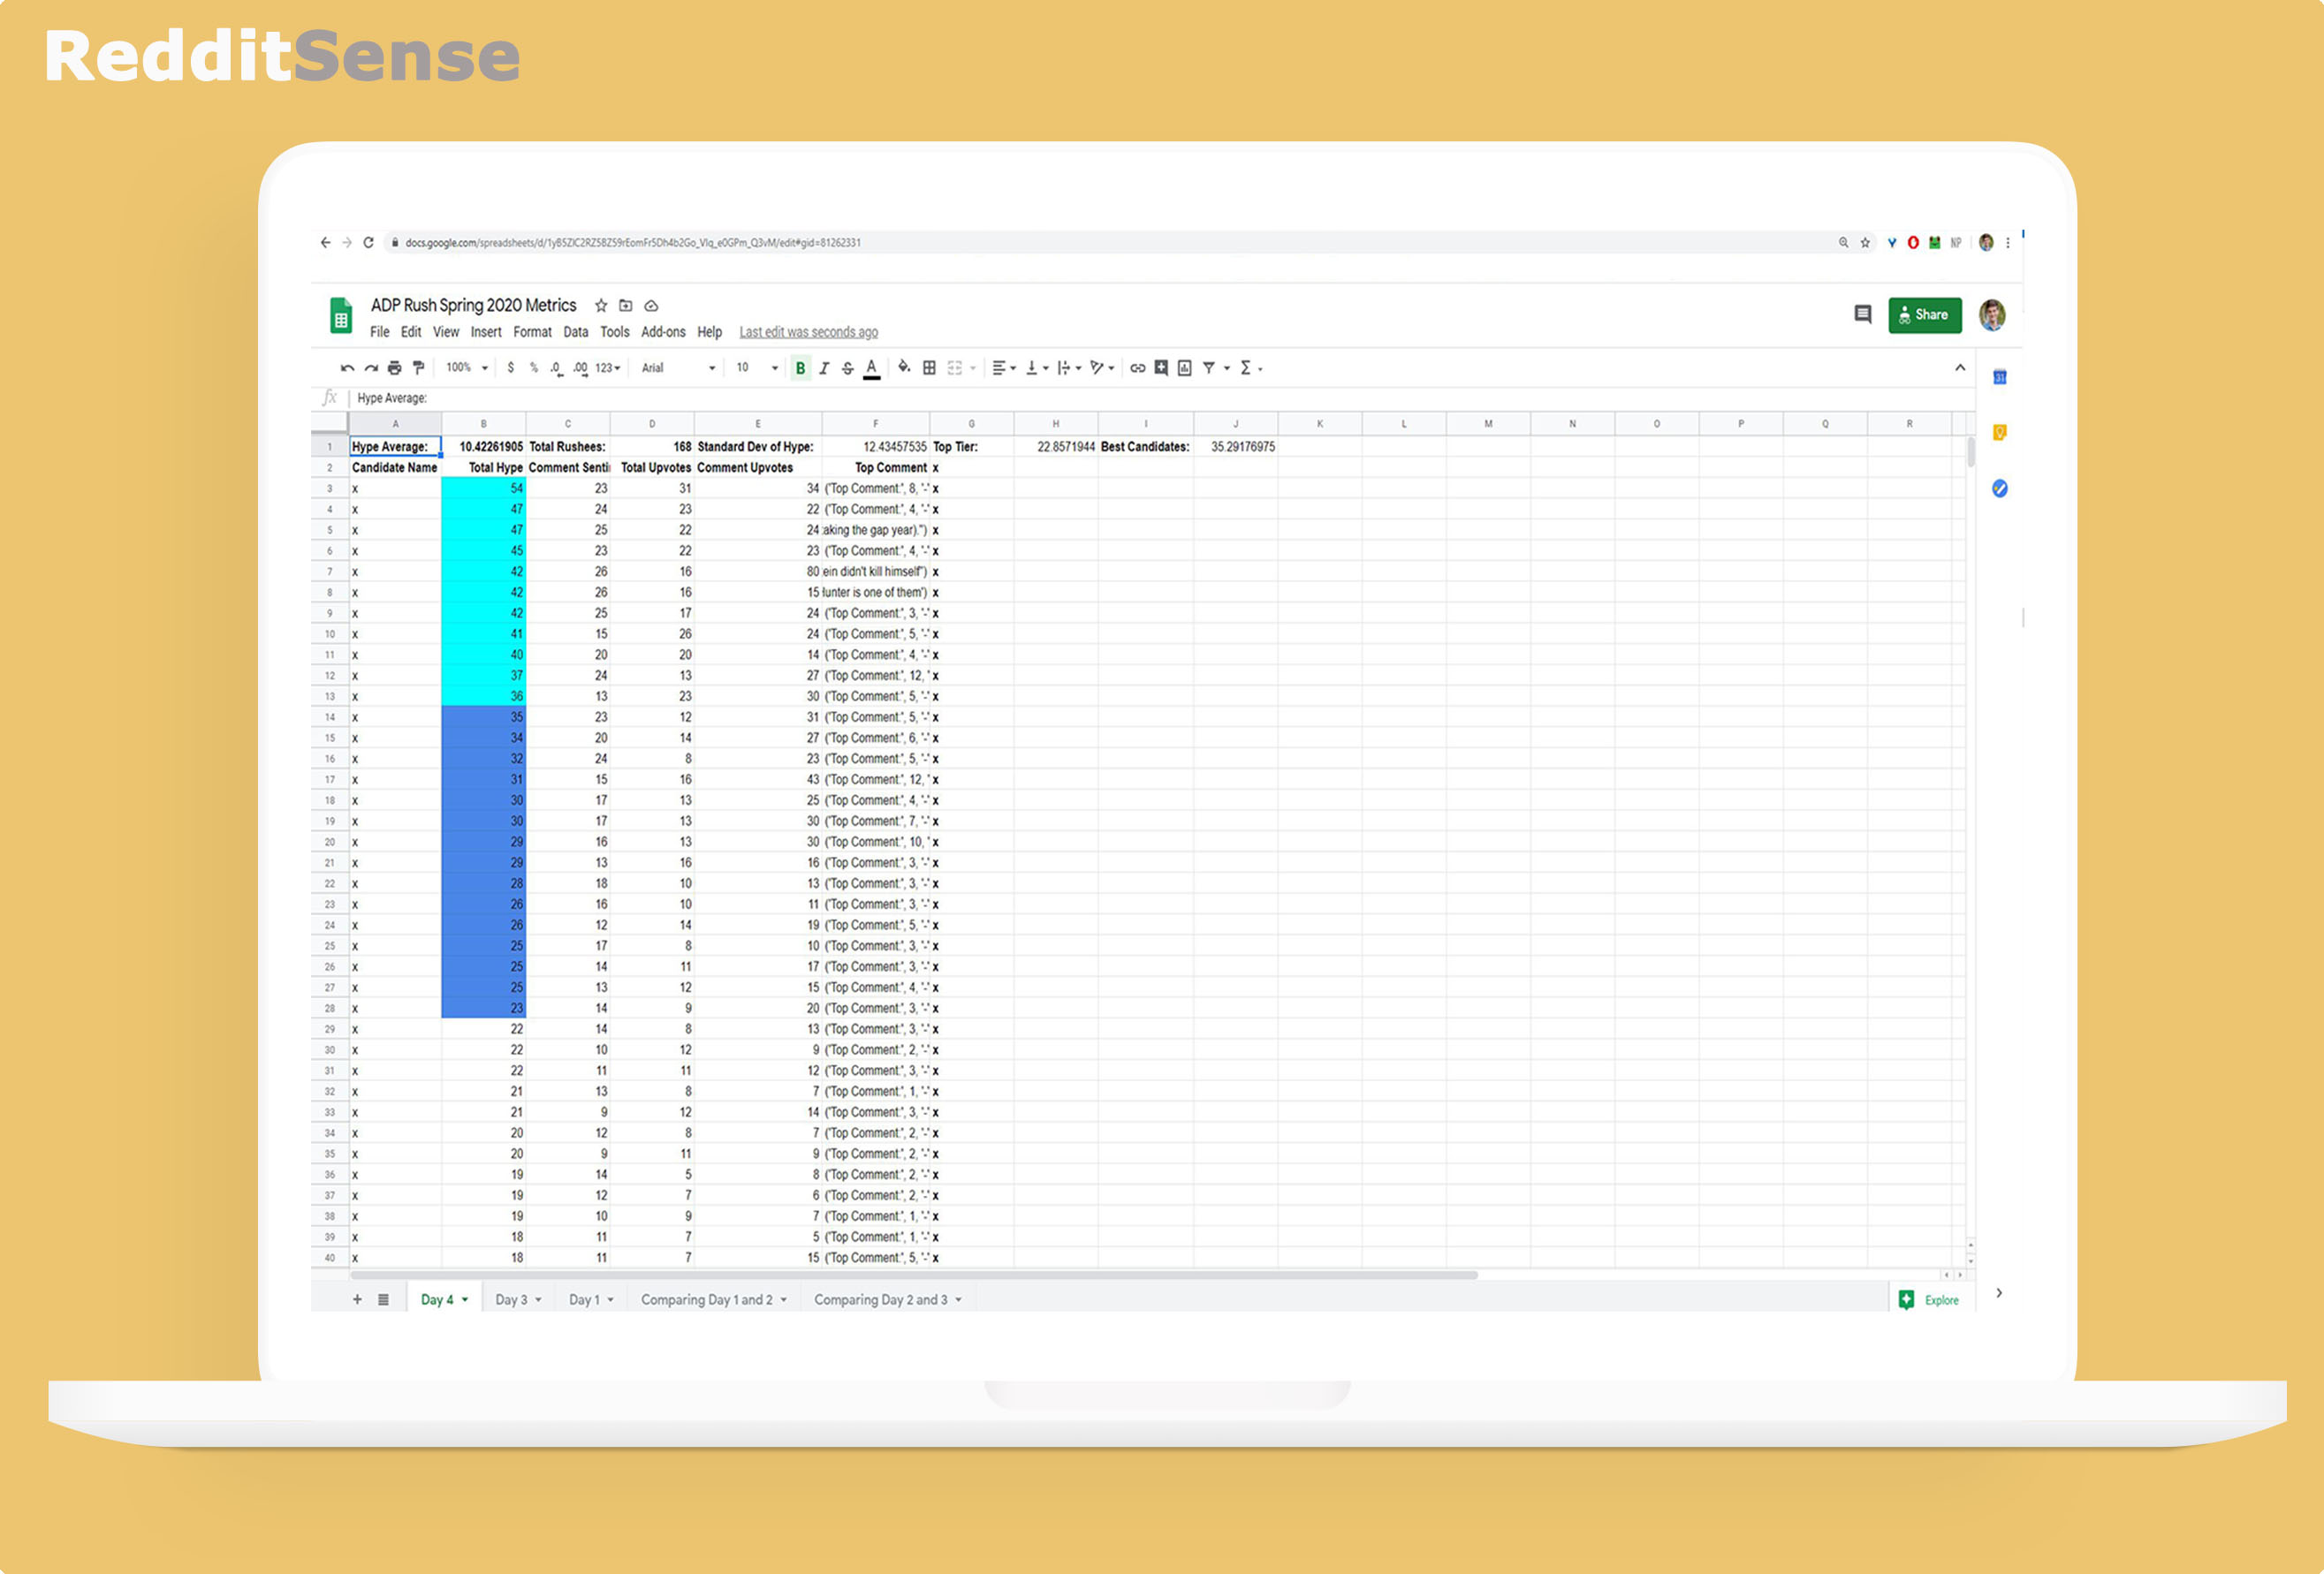Click the redo arrow in the toolbar
The width and height of the screenshot is (2324, 1574).
click(371, 367)
